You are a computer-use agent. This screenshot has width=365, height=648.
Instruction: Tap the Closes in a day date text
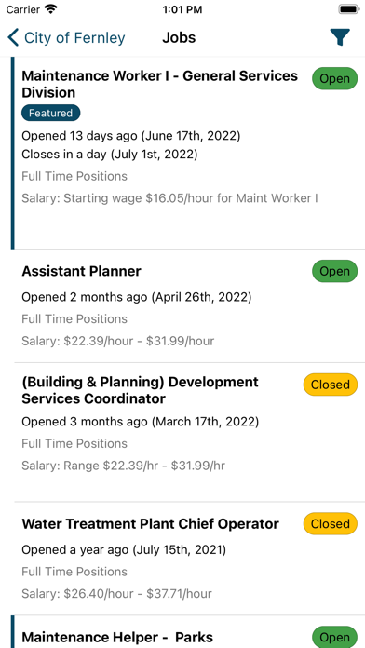point(110,155)
